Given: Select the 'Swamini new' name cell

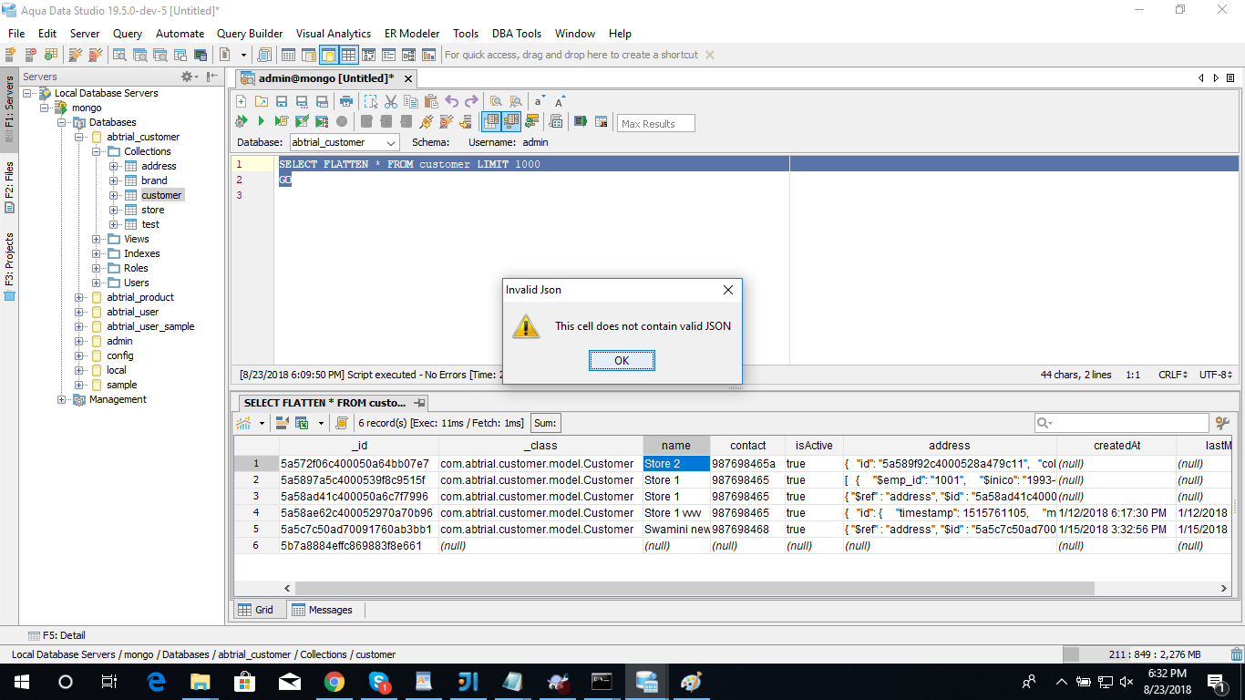Looking at the screenshot, I should point(676,530).
